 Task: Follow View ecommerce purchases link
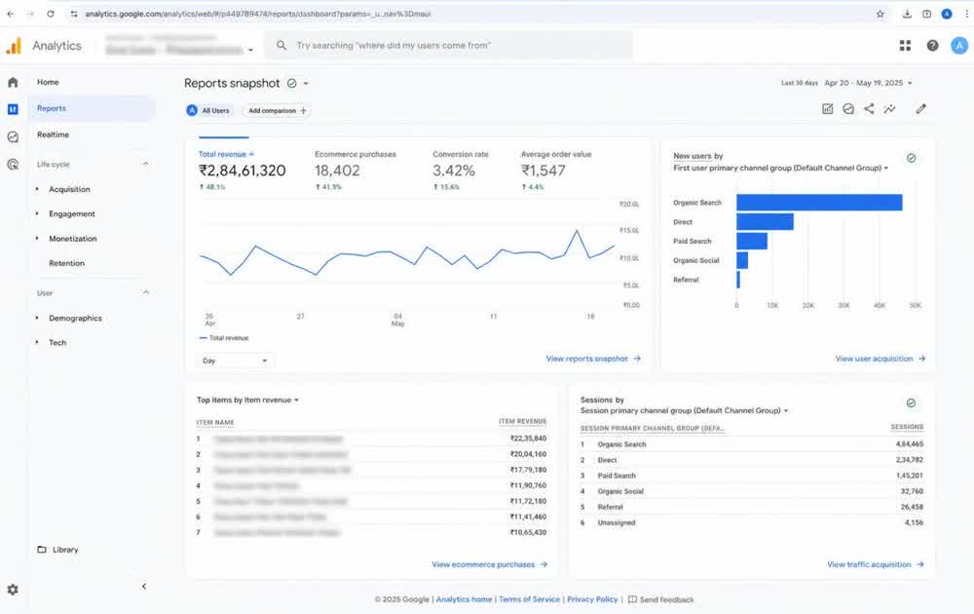tap(490, 564)
